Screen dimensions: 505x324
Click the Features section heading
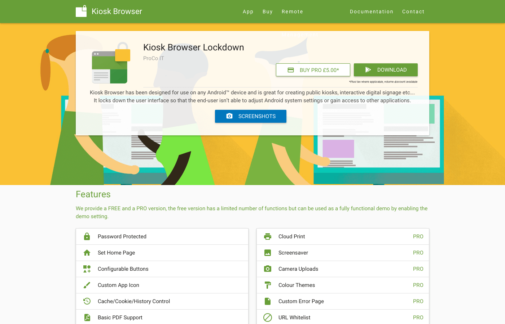tap(93, 194)
